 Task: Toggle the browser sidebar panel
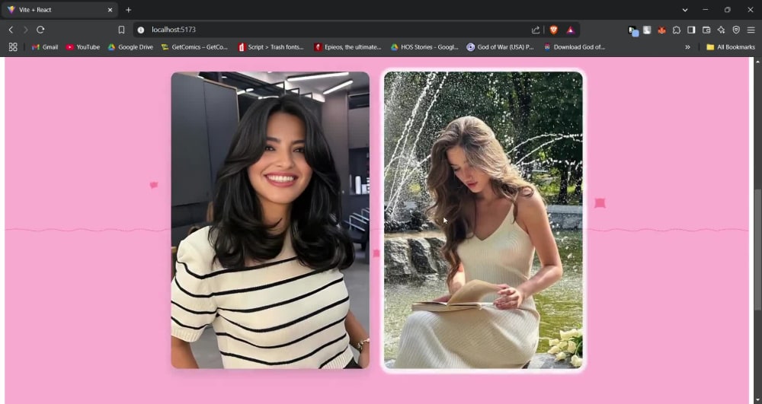click(x=691, y=30)
